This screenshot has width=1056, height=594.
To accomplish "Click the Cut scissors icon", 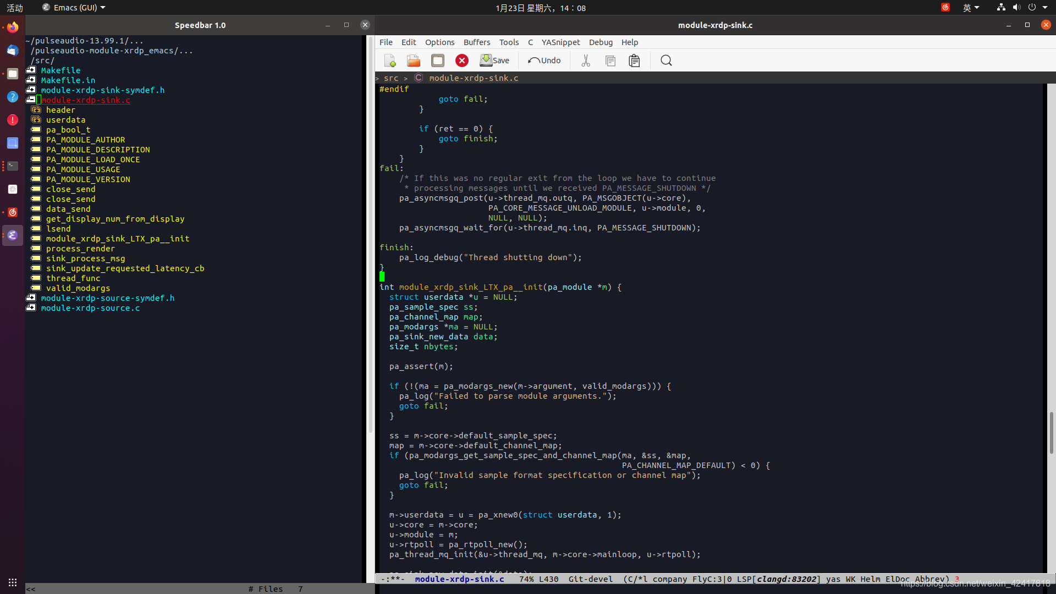I will point(586,61).
